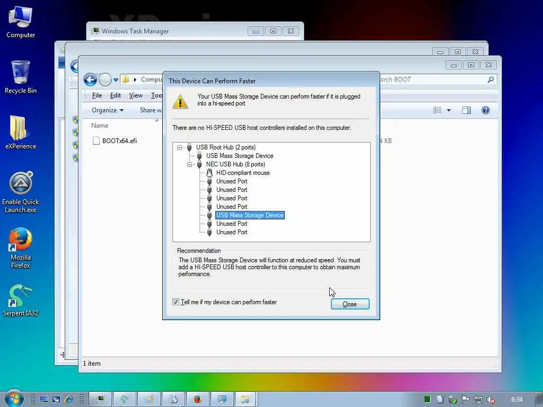Select the last Unused Port entry

(x=232, y=232)
